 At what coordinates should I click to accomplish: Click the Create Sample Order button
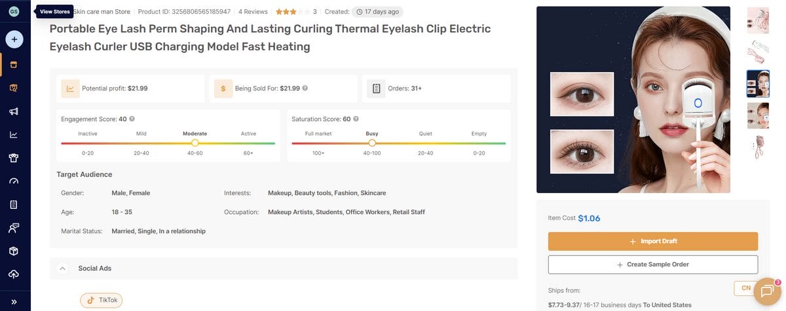click(x=652, y=265)
